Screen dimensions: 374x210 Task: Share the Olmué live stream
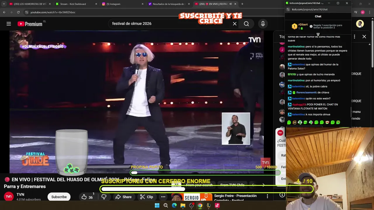123,197
